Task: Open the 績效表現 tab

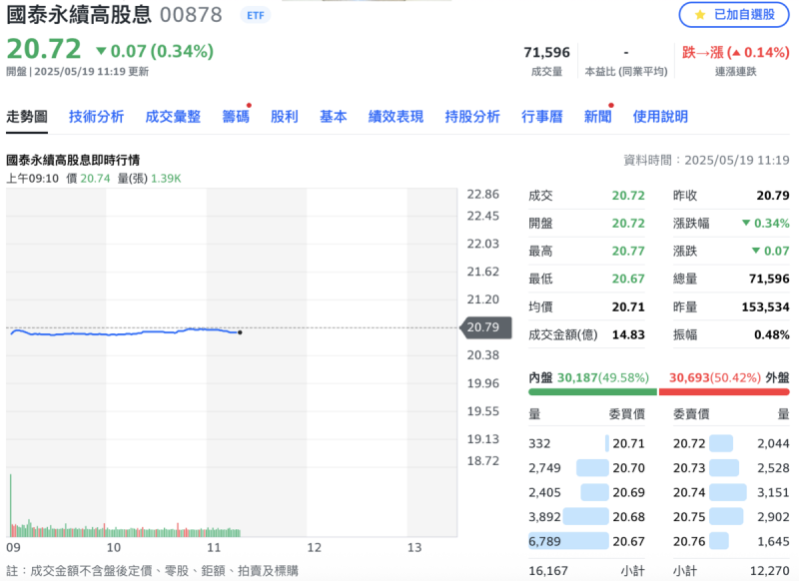Action: click(x=396, y=117)
